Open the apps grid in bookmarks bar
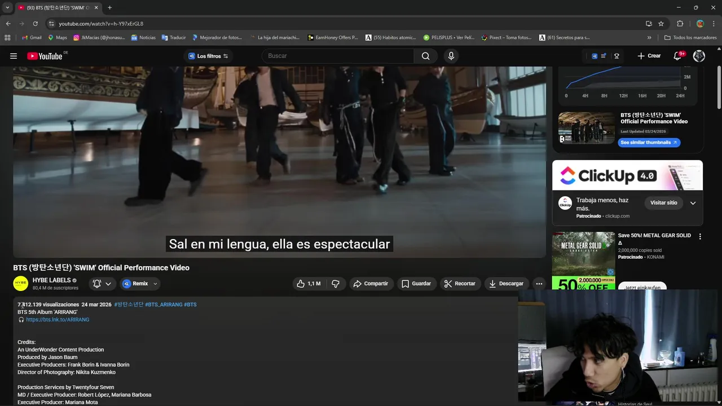Viewport: 722px width, 406px height. pyautogui.click(x=7, y=38)
